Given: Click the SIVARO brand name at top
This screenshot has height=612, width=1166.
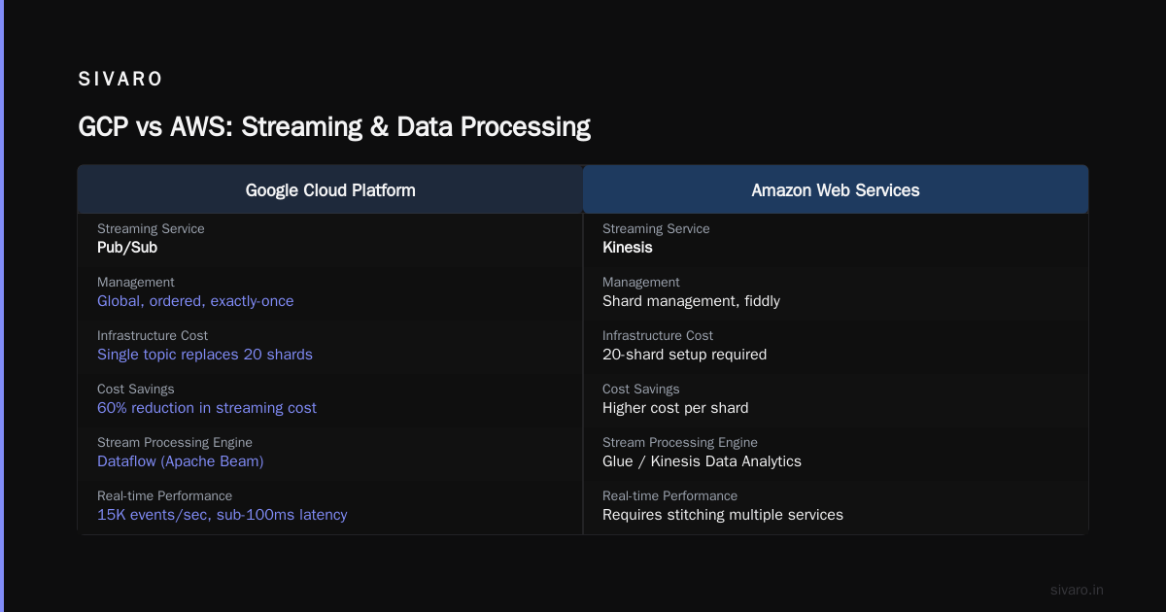Looking at the screenshot, I should (x=120, y=80).
